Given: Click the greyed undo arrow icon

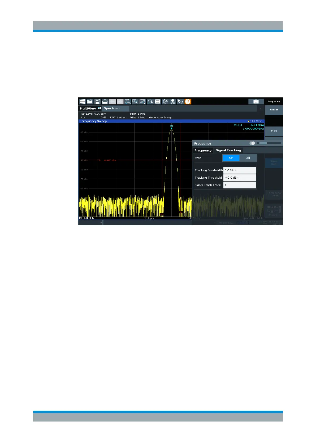Looking at the screenshot, I should pyautogui.click(x=112, y=101).
